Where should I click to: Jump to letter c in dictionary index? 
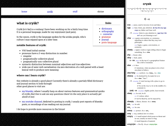coord(129,9)
